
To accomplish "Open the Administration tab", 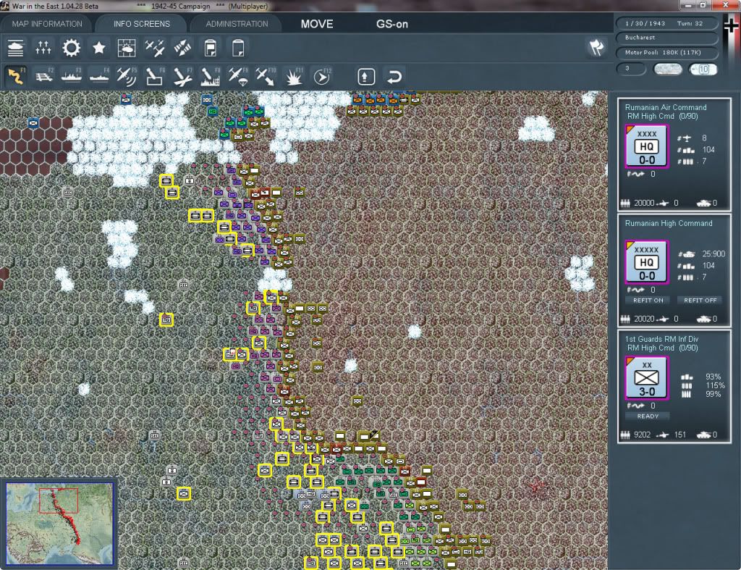I will [237, 24].
